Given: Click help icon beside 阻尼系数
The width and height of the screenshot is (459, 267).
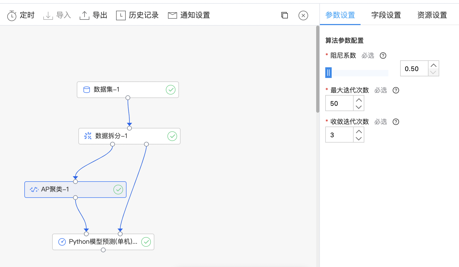Looking at the screenshot, I should coord(383,56).
